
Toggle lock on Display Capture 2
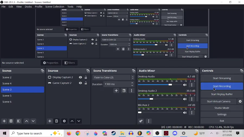[x=86, y=77]
